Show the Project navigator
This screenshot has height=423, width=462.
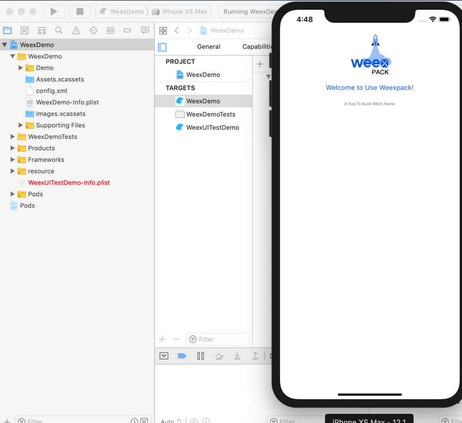tap(8, 30)
